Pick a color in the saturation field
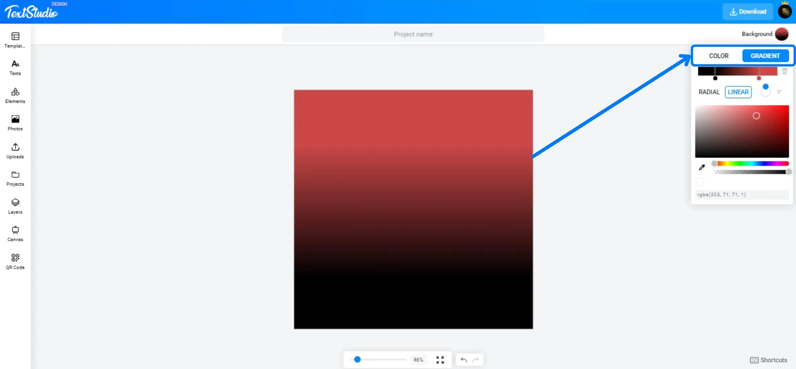Viewport: 796px width, 369px height. 742,131
